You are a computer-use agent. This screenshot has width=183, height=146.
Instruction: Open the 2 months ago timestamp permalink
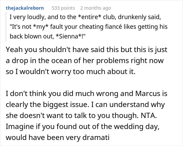[96, 8]
